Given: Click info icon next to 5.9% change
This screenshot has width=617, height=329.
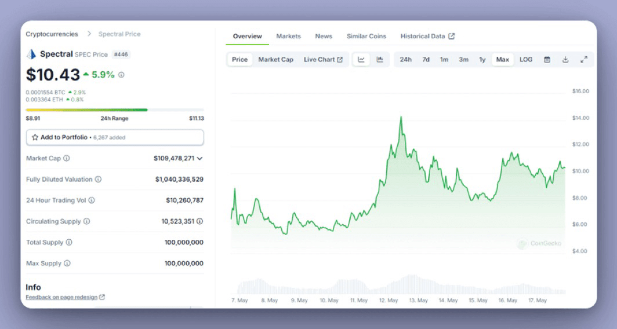Looking at the screenshot, I should [121, 75].
